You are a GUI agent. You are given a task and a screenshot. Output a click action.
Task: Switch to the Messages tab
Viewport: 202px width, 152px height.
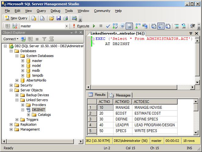(120, 95)
